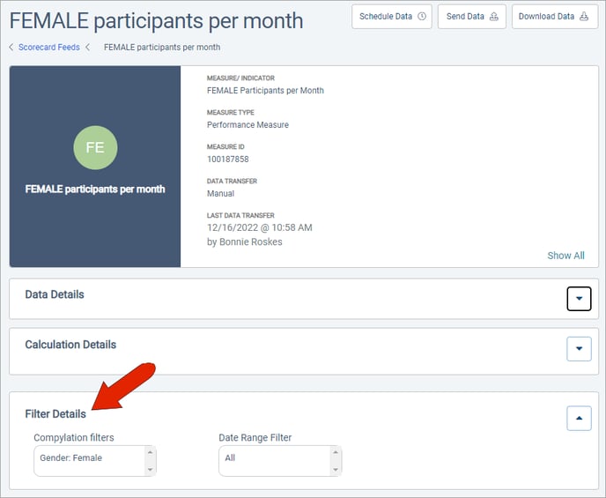The image size is (606, 498).
Task: Expand the Calculation Details section
Action: pyautogui.click(x=579, y=349)
